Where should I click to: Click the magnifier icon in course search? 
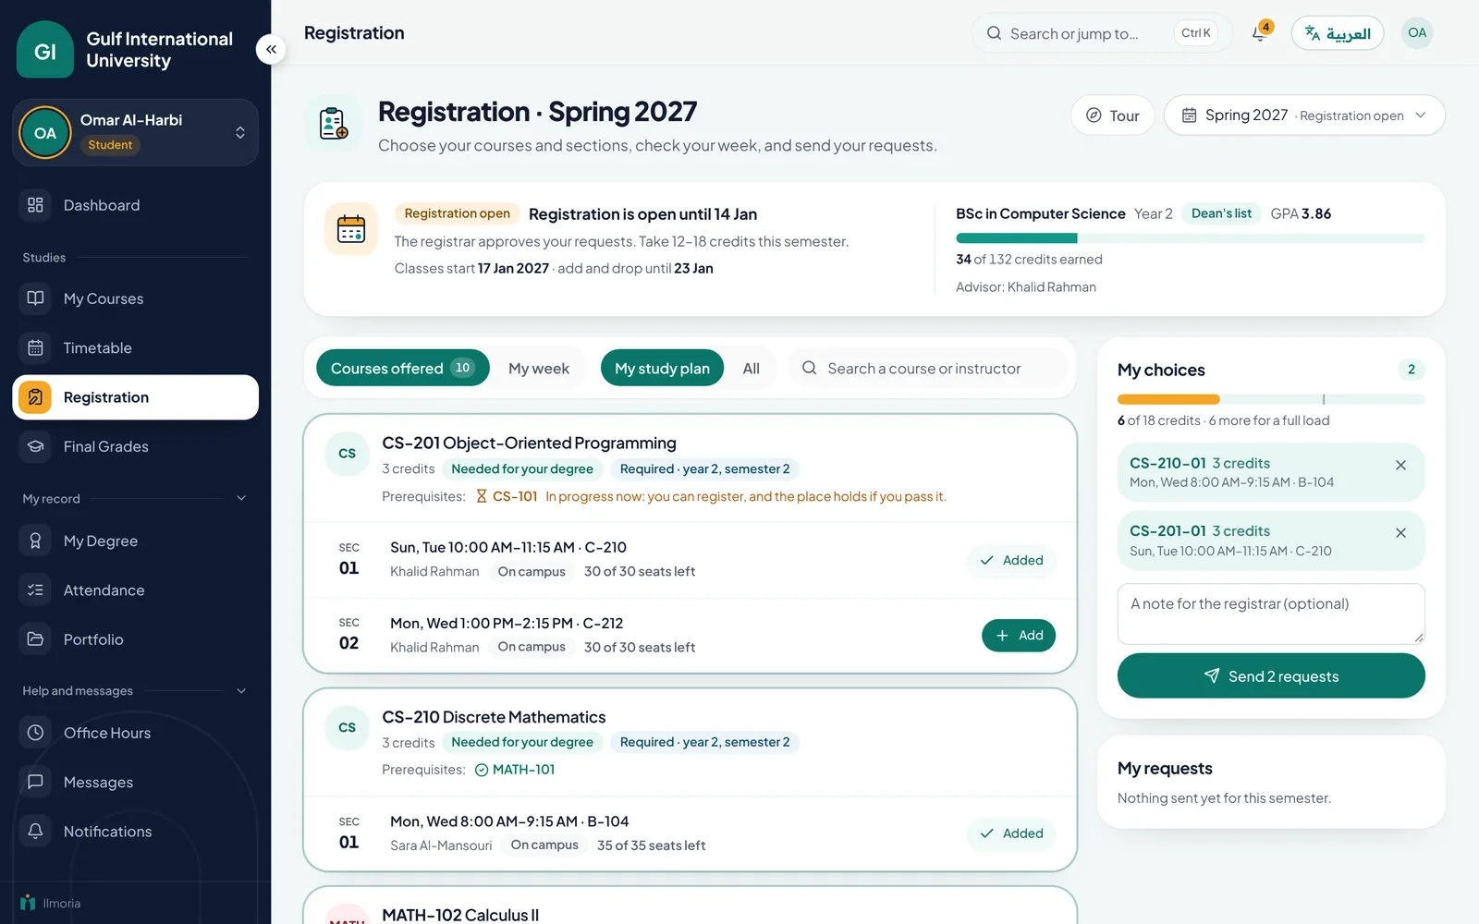[809, 368]
